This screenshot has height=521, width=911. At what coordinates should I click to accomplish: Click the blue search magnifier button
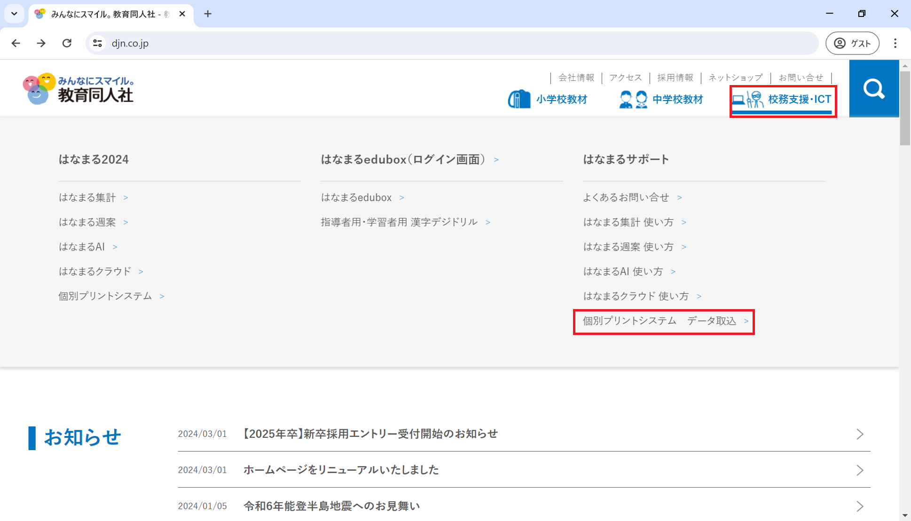874,88
